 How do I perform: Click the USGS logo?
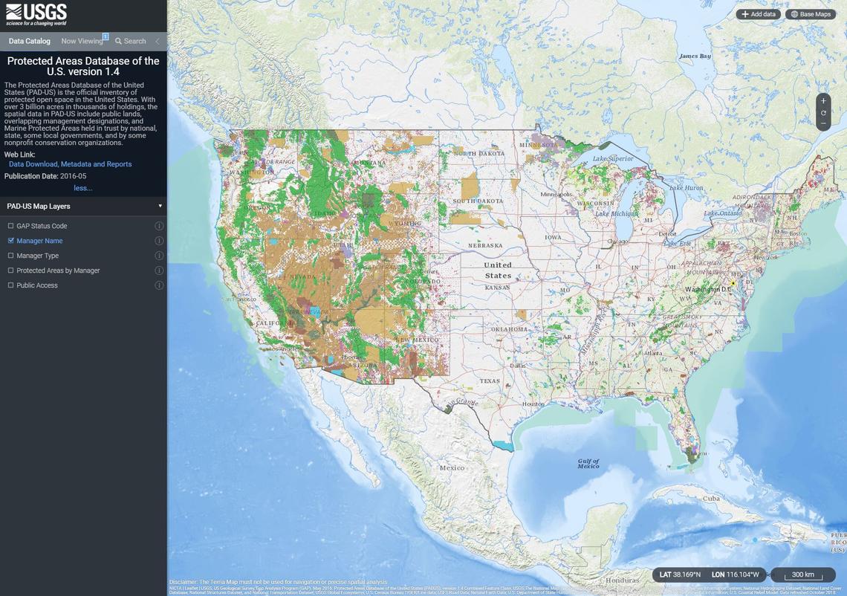[x=36, y=14]
